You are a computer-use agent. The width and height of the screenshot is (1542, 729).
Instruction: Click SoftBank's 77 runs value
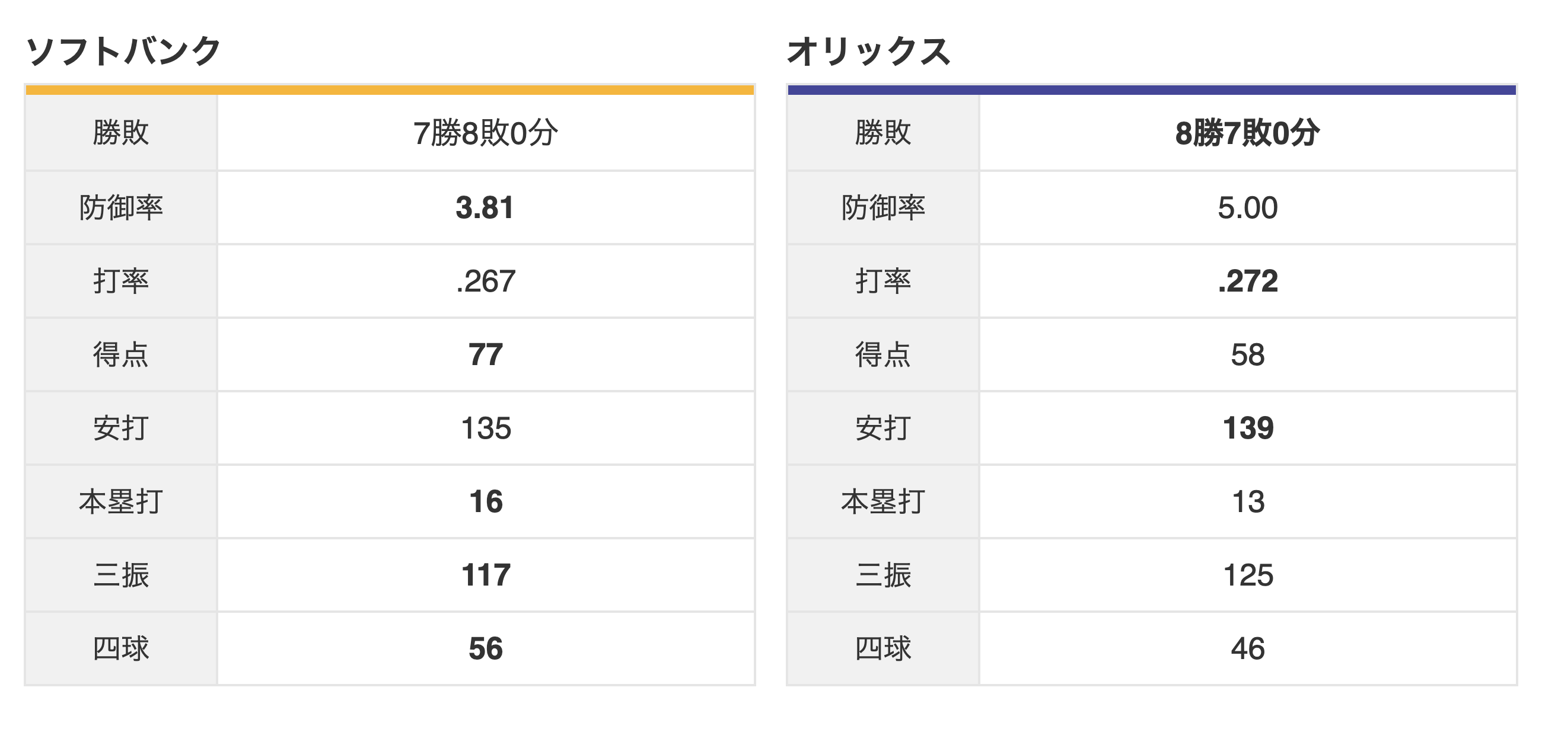(486, 354)
